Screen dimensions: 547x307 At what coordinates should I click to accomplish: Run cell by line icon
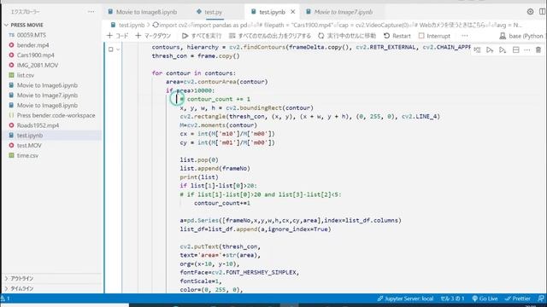(x=477, y=50)
